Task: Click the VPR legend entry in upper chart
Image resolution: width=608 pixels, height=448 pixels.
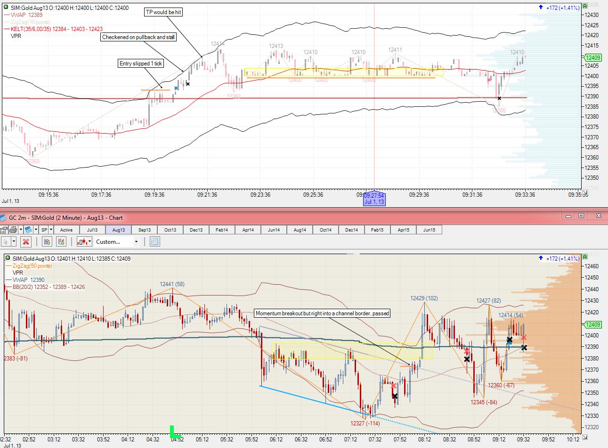Action: click(16, 36)
